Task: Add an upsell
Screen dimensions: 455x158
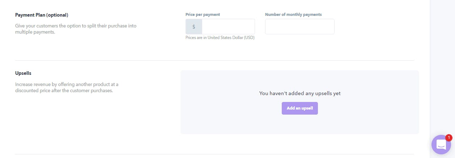Action: click(x=300, y=108)
